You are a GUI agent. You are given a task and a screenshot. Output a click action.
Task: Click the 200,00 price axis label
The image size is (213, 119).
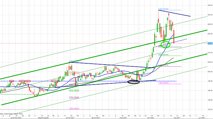(210, 72)
